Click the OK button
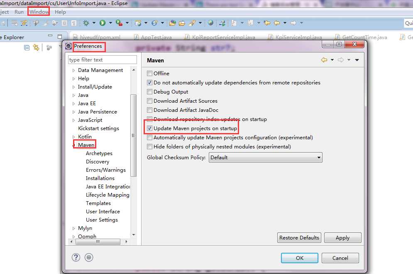The image size is (413, 274). [300, 258]
